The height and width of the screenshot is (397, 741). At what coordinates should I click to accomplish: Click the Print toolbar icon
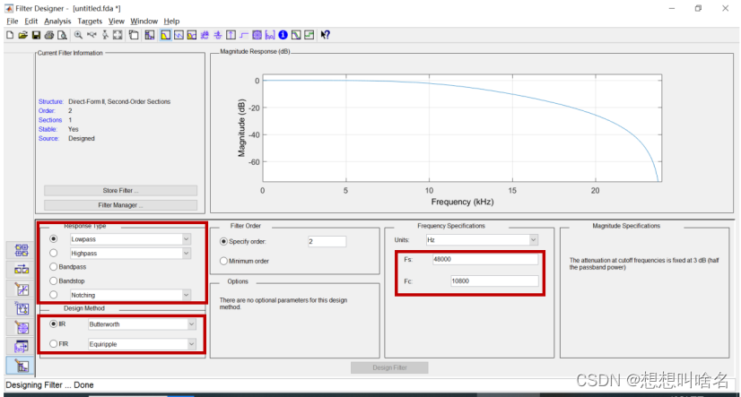tap(49, 35)
